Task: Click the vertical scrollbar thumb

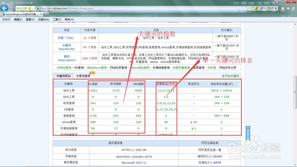Action: tap(295, 92)
